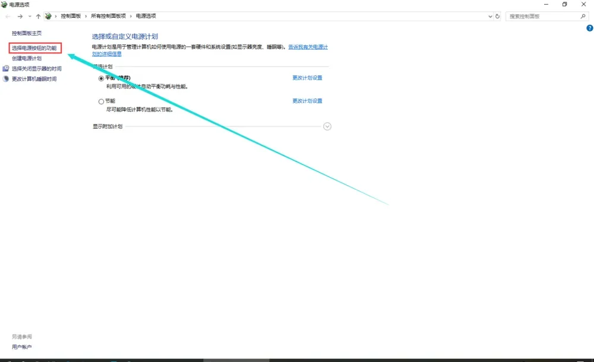Click the display-off shield icon in sidebar

(6, 68)
